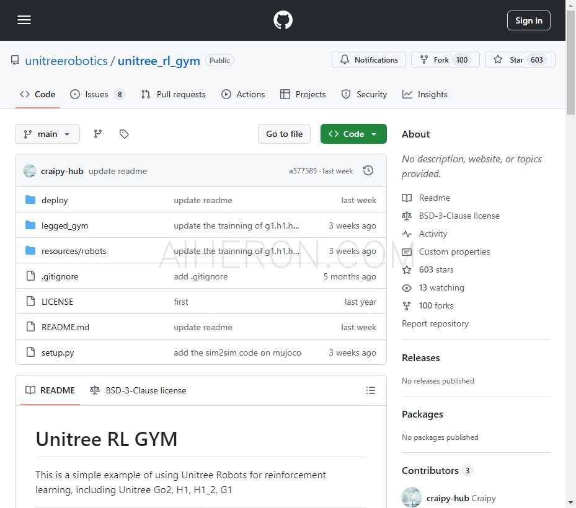Open the Contributors heading link
This screenshot has height=508, width=576.
tap(437, 471)
